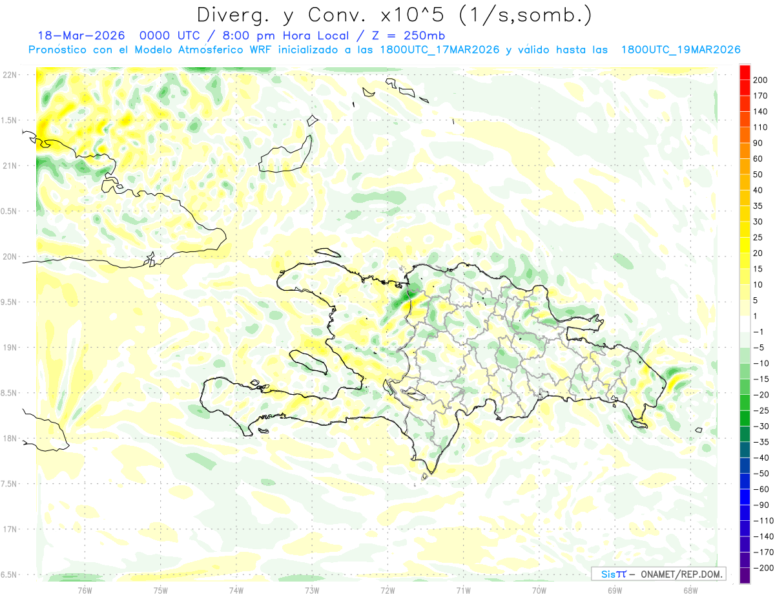775x599 pixels.
Task: Click the 18N latitude axis label
Action: coord(9,438)
